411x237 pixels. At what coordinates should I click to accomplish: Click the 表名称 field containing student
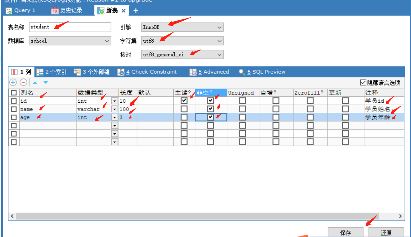click(70, 27)
